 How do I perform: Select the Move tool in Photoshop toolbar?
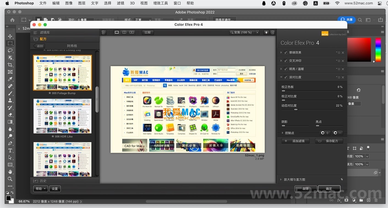pyautogui.click(x=10, y=36)
